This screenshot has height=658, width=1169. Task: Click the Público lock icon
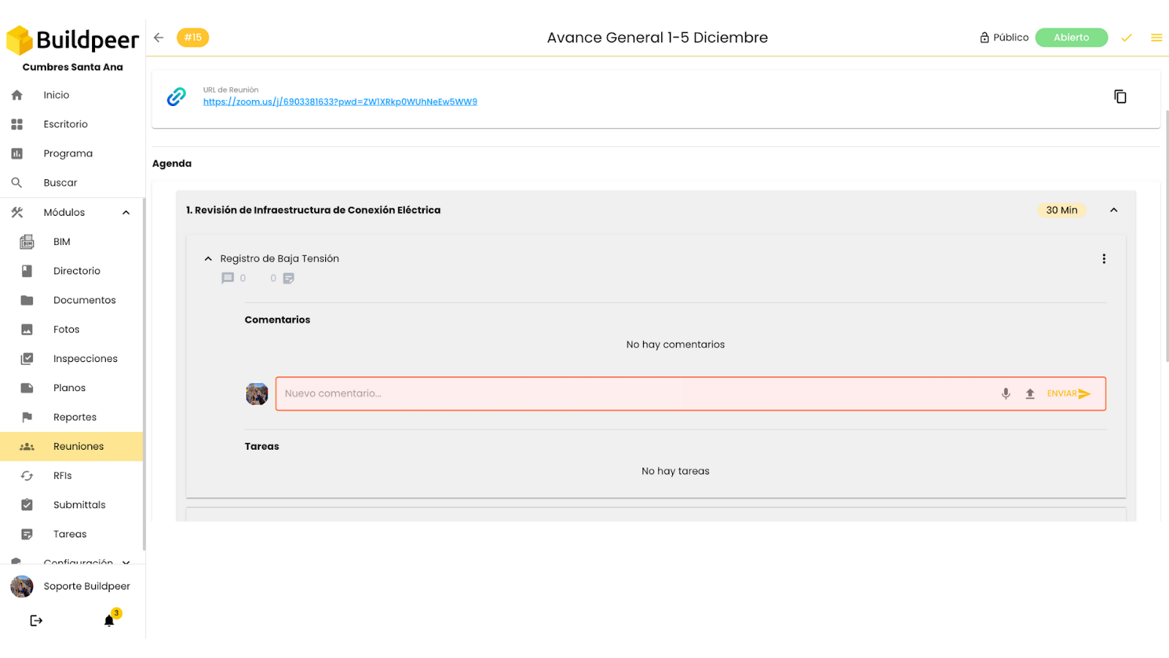pos(984,37)
